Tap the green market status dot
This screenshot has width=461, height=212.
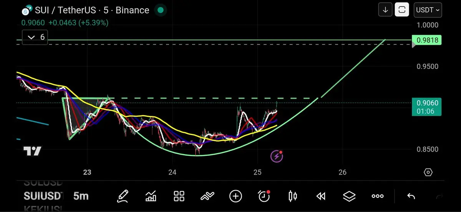[x=161, y=10]
